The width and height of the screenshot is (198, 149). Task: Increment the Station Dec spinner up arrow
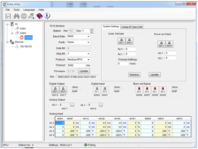pyautogui.click(x=92, y=30)
